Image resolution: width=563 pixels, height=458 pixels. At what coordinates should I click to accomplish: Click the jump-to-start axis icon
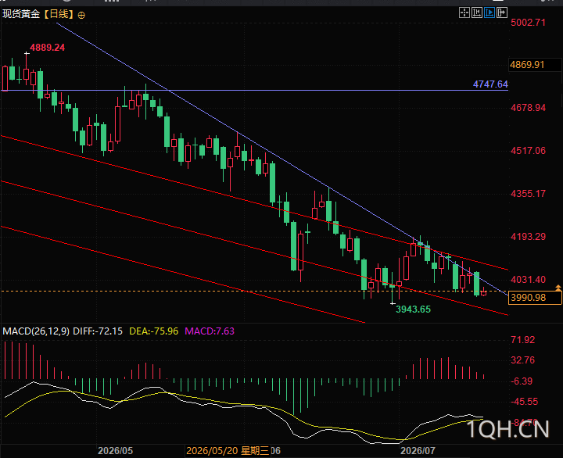[x=477, y=13]
